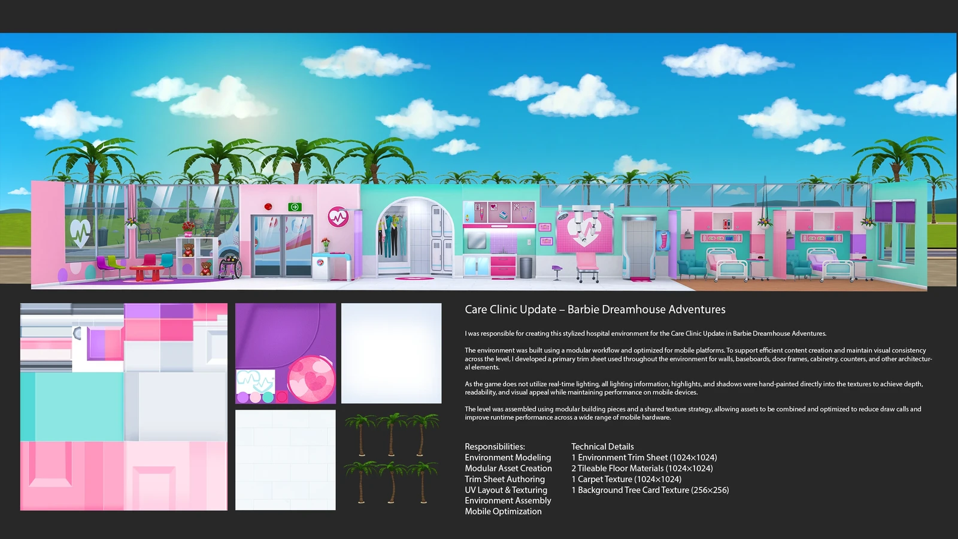Click the 'Modular Asset Creation' line

click(x=508, y=468)
